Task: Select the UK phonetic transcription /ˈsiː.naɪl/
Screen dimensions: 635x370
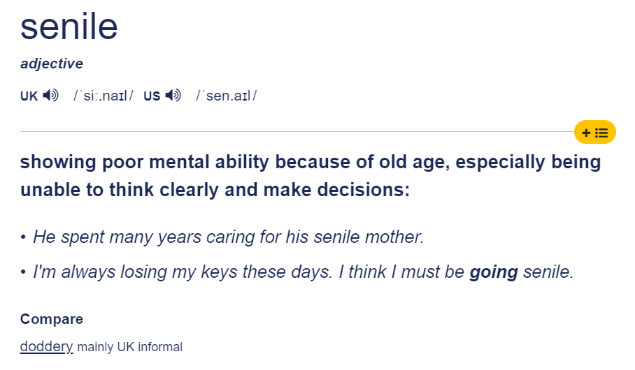Action: [104, 96]
